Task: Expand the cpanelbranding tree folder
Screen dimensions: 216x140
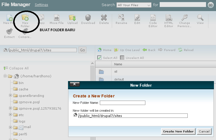Action: (x=11, y=95)
